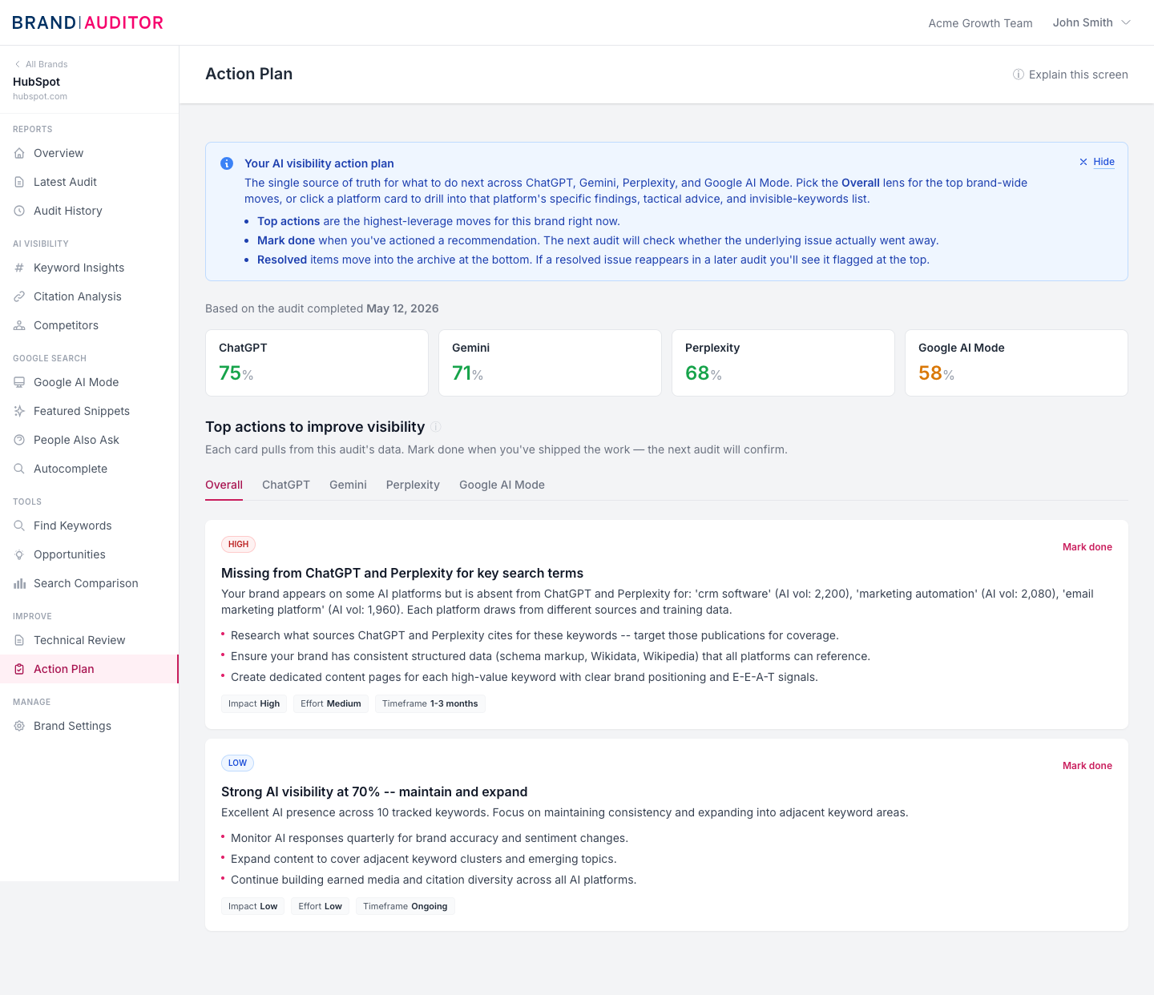
Task: Click the Action Plan clipboard icon
Action: (19, 669)
